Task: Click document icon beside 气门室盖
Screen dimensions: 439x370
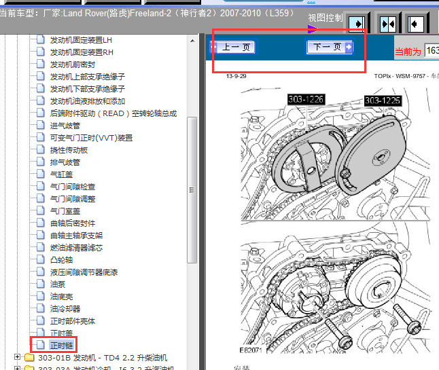Action: point(41,210)
